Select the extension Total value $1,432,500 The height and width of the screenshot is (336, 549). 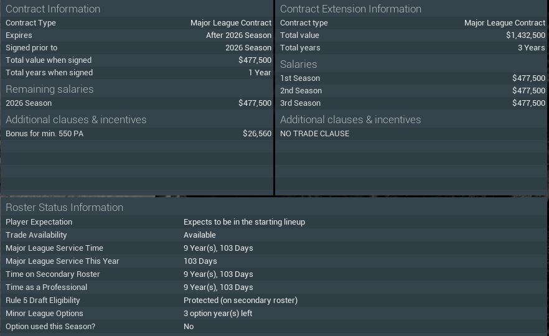coord(525,35)
